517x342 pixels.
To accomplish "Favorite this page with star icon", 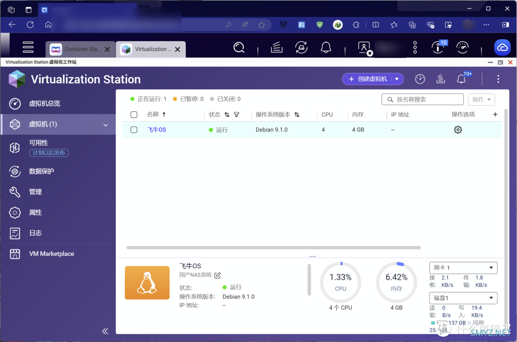I will pos(261,25).
